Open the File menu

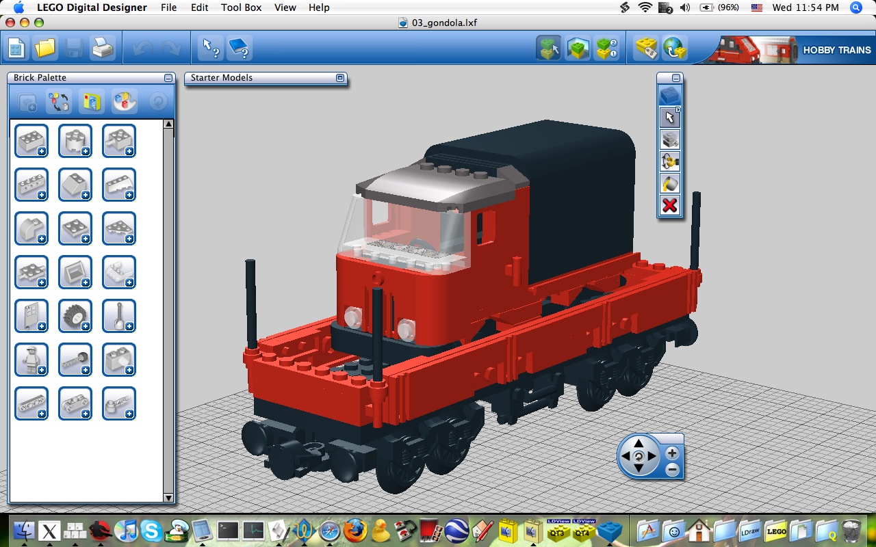coord(168,8)
